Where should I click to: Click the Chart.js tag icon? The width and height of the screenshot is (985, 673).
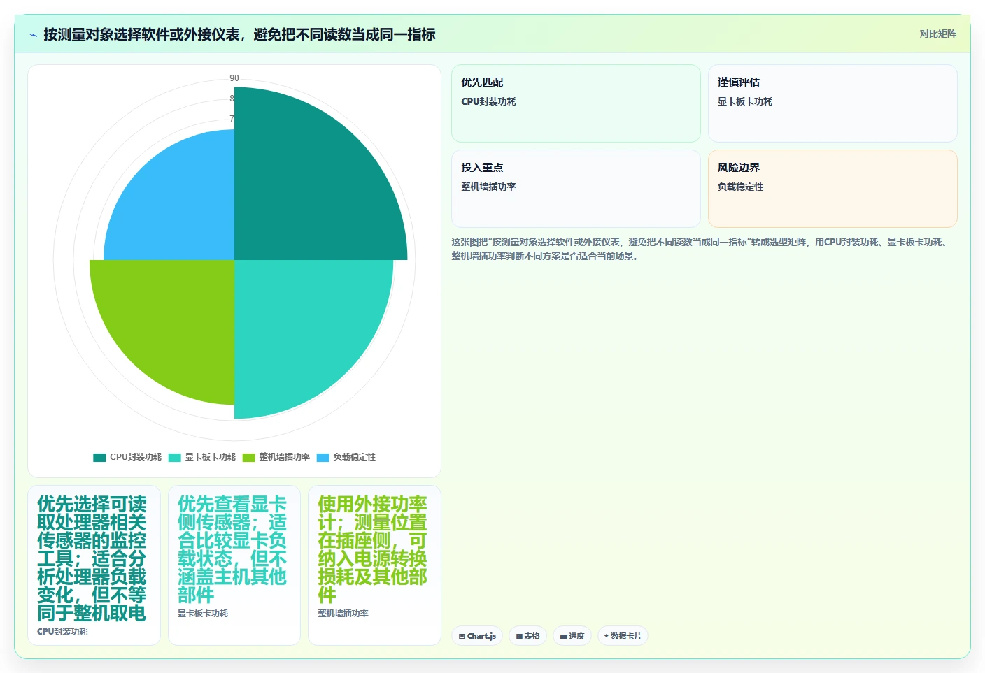[462, 637]
